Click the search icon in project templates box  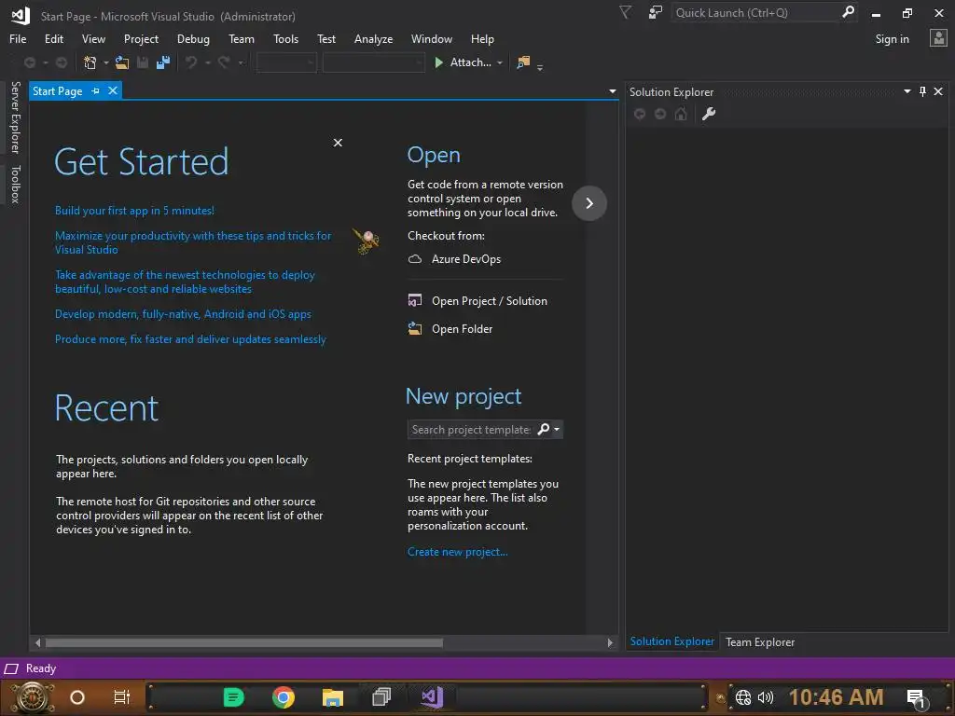[x=544, y=429]
